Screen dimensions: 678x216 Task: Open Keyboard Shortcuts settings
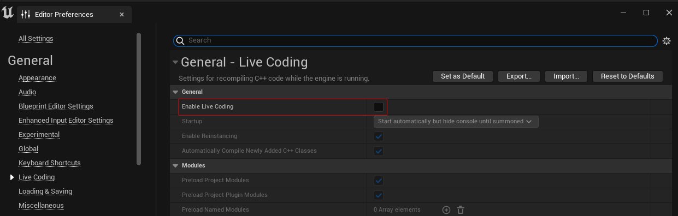[50, 163]
